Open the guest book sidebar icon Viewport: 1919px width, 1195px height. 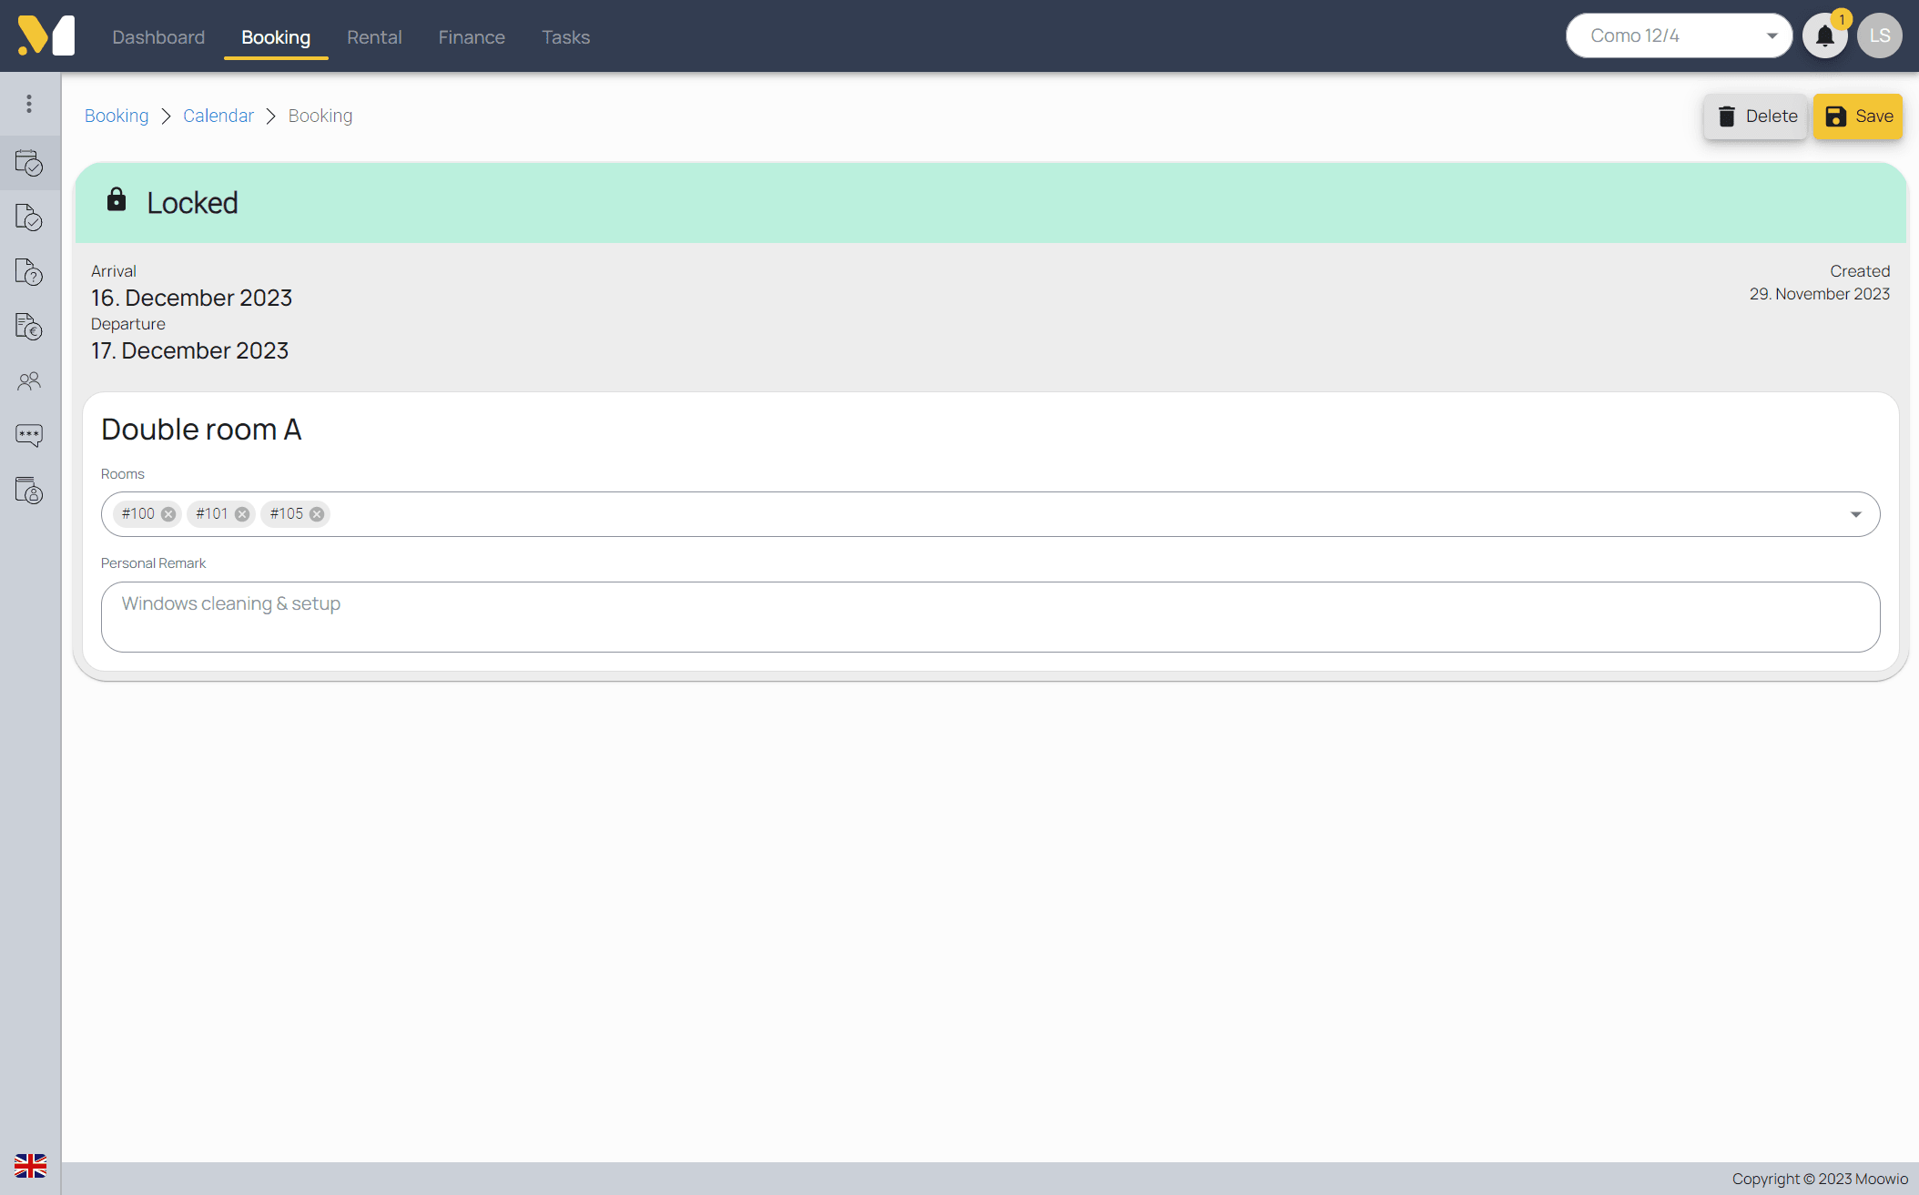[29, 491]
